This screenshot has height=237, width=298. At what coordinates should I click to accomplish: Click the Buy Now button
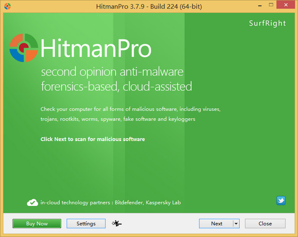(37, 224)
